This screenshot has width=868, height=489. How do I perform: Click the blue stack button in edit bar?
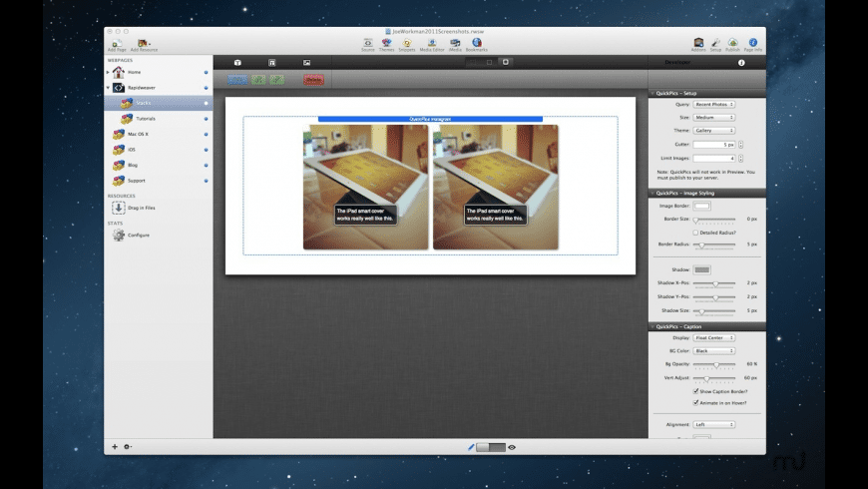(237, 80)
